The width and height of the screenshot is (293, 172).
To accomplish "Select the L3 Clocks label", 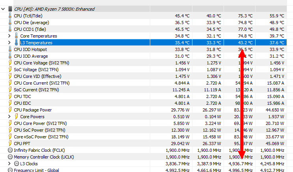I will pos(29,164).
